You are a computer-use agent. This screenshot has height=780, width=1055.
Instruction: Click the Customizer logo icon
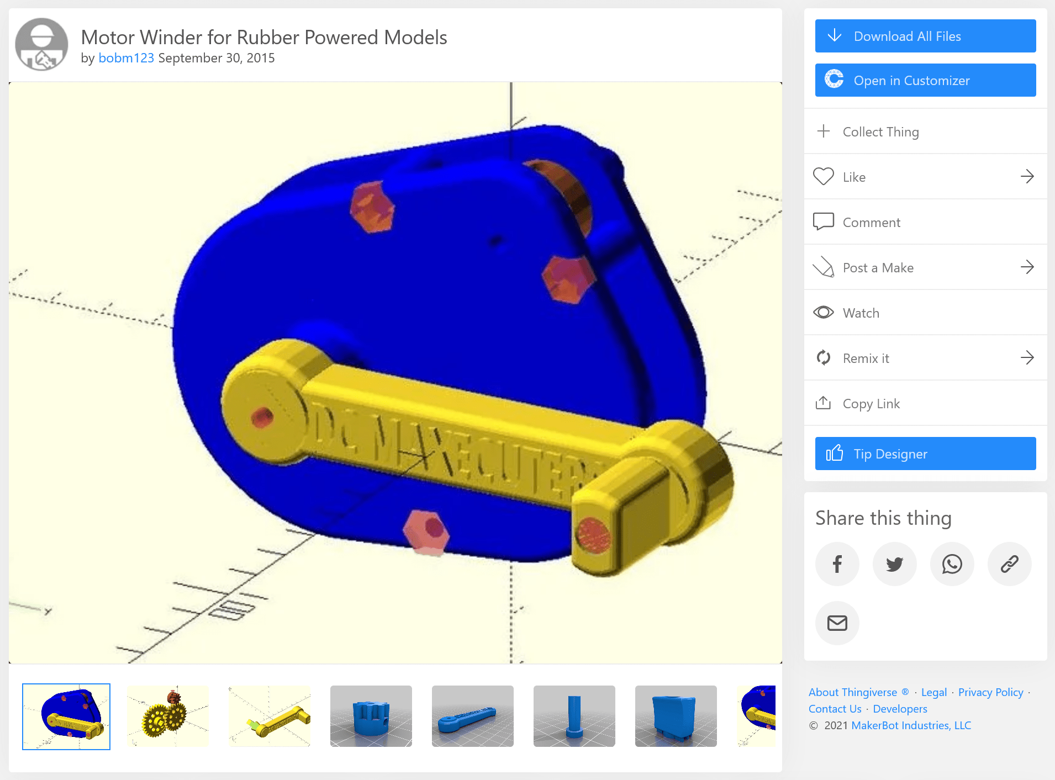834,79
